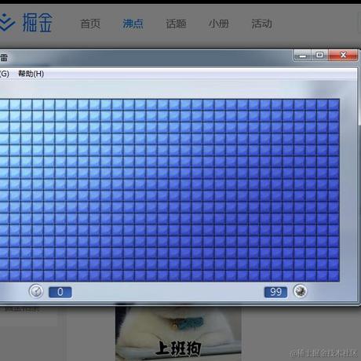Click the timer value 0
361x361 pixels.
(60, 292)
